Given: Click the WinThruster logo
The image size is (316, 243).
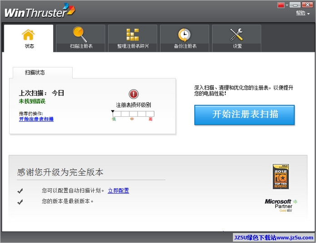Looking at the screenshot, I should click(x=39, y=11).
